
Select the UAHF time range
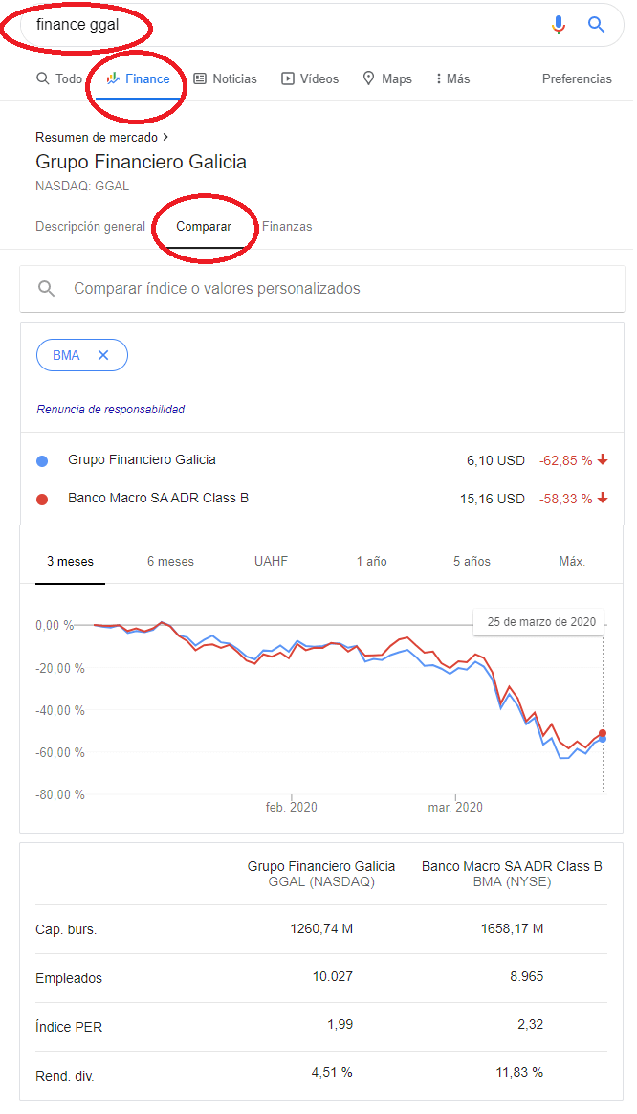(x=272, y=561)
